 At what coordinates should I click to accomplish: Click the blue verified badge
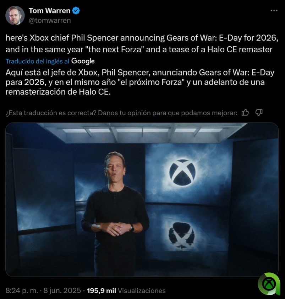click(76, 11)
